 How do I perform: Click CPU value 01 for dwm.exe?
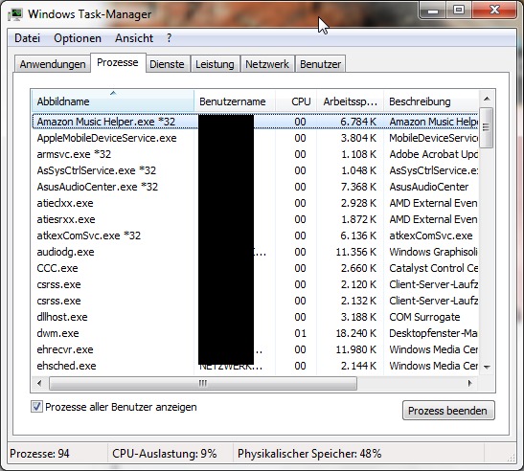pyautogui.click(x=300, y=333)
